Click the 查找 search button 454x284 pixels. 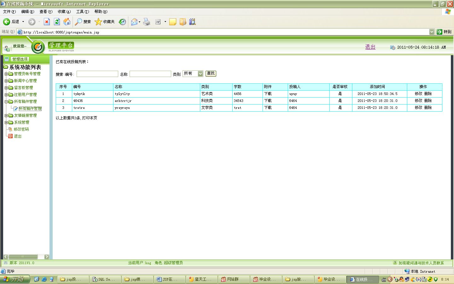[x=211, y=74]
